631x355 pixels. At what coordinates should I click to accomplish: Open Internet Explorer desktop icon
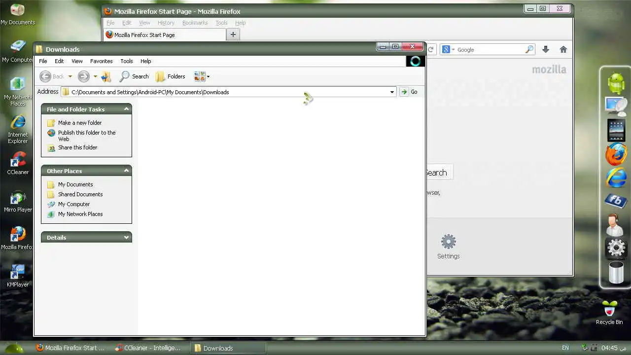point(18,129)
